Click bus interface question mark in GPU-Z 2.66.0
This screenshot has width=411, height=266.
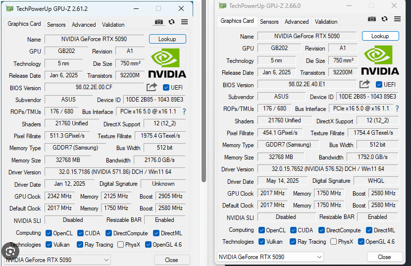pos(397,108)
